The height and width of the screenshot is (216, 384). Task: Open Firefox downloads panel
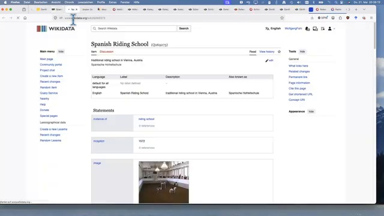click(312, 18)
